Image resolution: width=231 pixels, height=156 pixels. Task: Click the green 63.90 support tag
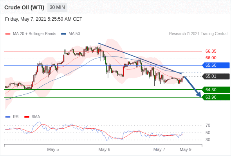point(216,97)
